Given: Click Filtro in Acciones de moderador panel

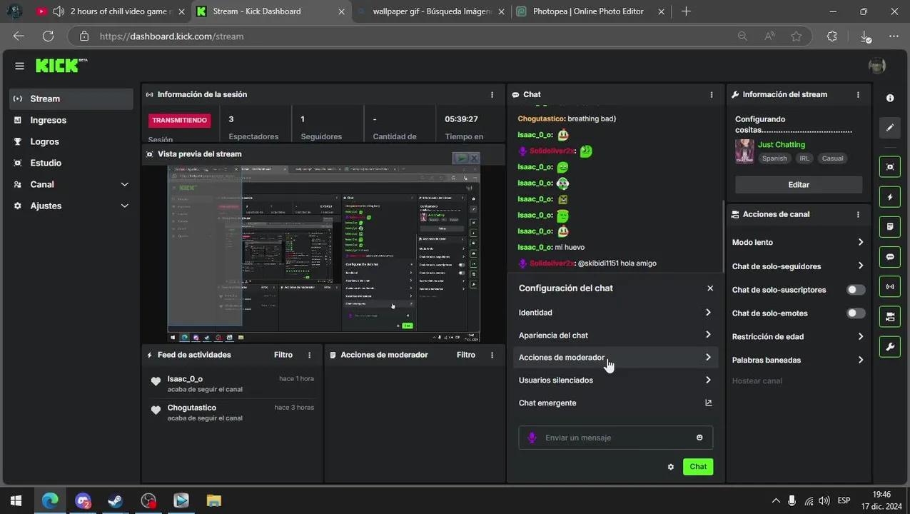Looking at the screenshot, I should [466, 355].
